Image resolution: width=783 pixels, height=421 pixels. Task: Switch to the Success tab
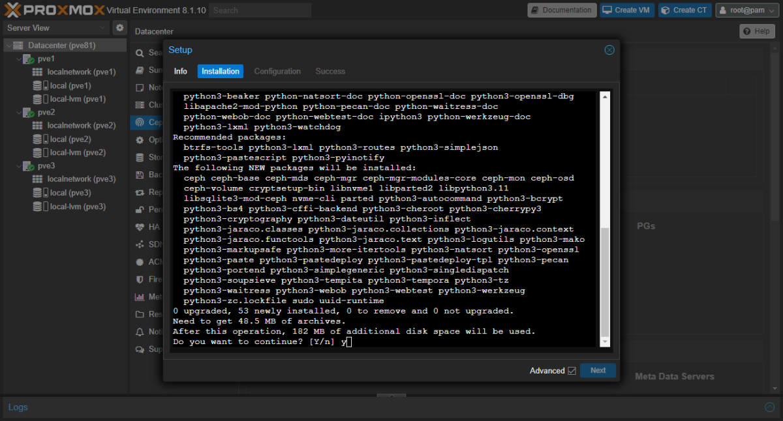330,71
